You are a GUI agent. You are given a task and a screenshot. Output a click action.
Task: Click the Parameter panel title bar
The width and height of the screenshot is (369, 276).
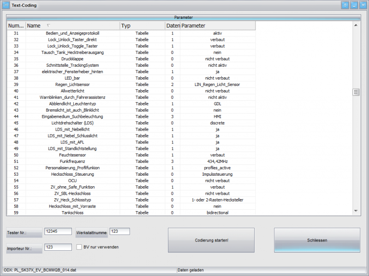click(x=184, y=17)
